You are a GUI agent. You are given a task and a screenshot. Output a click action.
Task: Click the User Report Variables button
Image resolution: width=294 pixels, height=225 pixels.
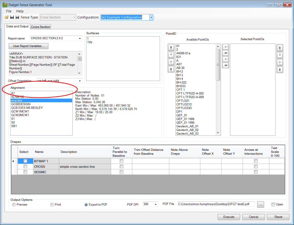29,46
